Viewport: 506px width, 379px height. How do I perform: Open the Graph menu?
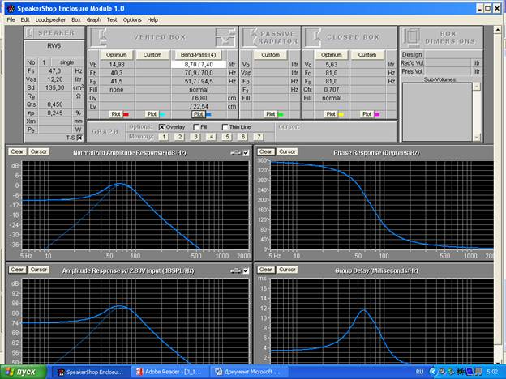(94, 19)
